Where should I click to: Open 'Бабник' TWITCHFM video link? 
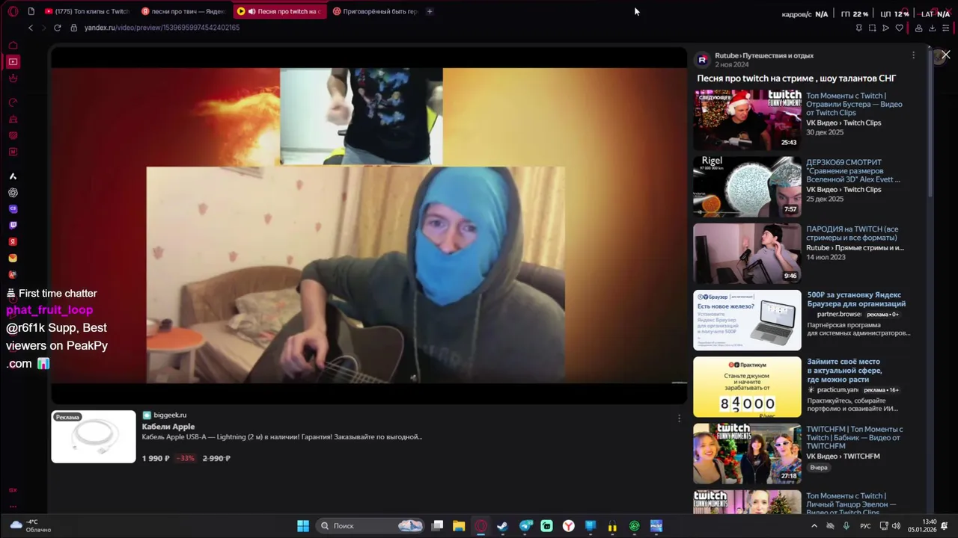855,438
